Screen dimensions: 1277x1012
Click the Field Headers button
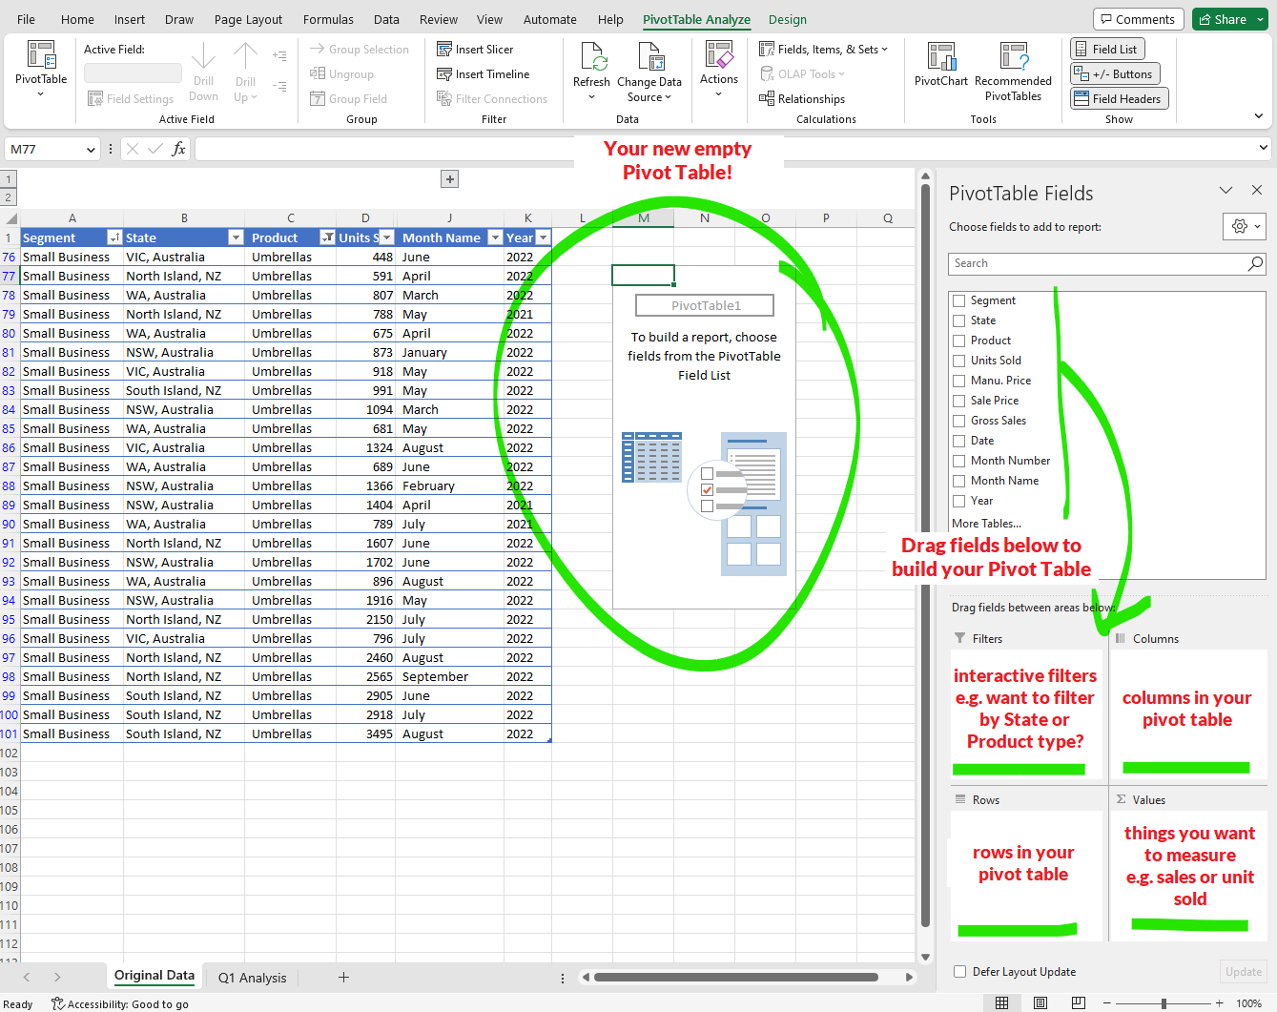(1118, 99)
